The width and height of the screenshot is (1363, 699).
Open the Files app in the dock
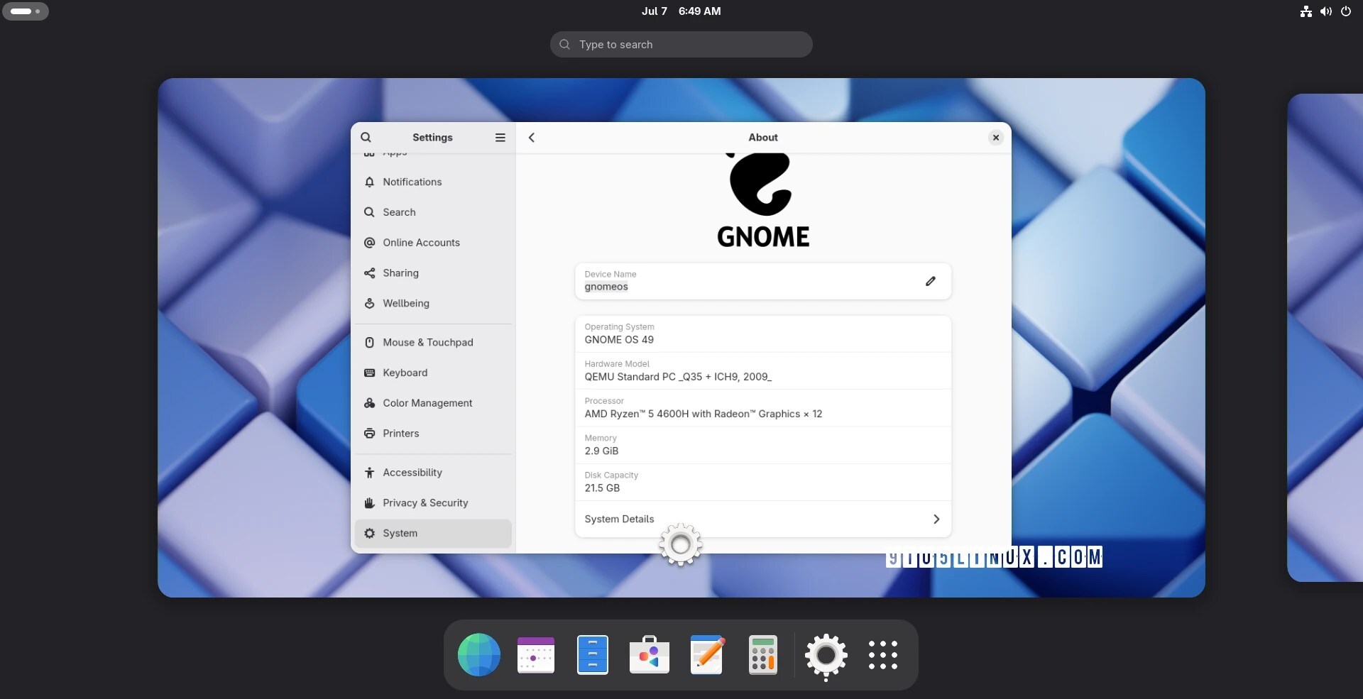(593, 655)
